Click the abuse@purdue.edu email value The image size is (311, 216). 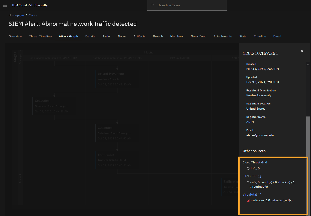click(260, 135)
